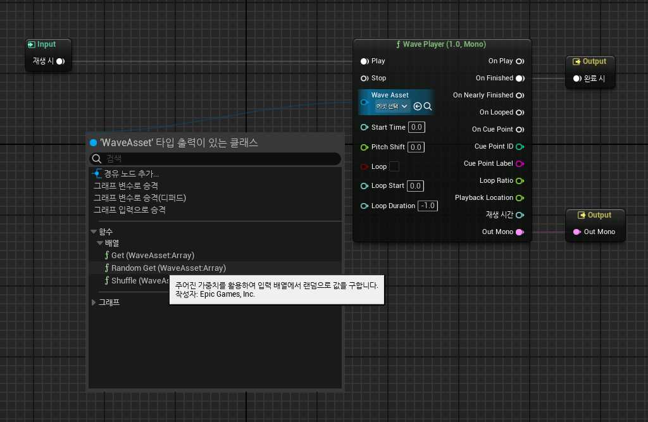The image size is (648, 422).
Task: Browse to Wave Asset with magnifier icon
Action: (428, 106)
